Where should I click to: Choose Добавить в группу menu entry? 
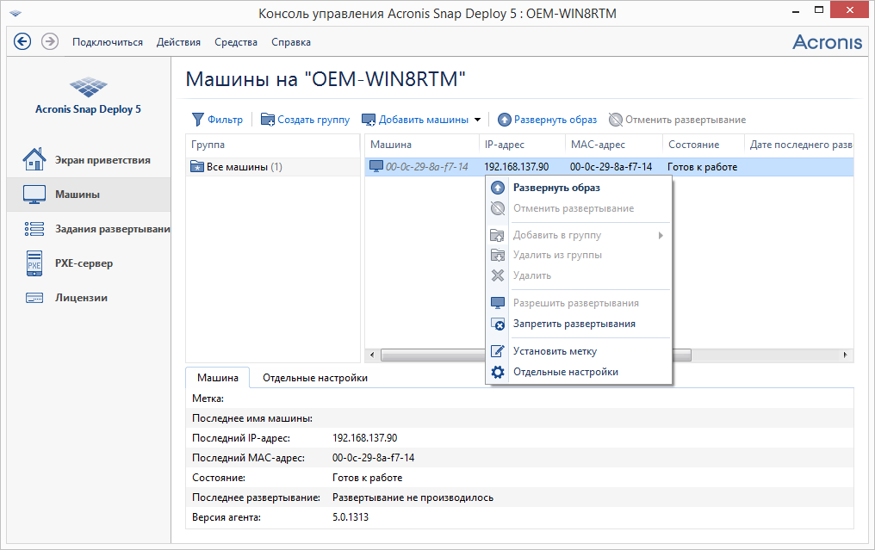point(579,235)
